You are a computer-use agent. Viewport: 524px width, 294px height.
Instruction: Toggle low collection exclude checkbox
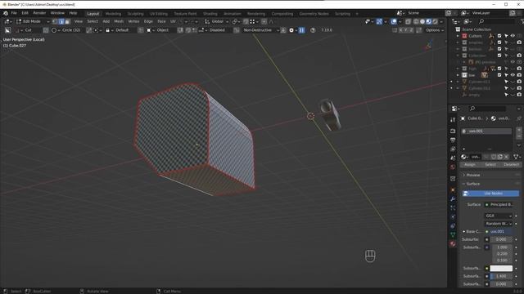pos(499,75)
